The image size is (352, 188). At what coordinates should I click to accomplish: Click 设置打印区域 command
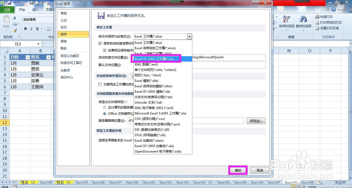coord(327,28)
